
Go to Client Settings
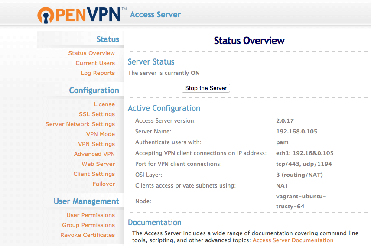pos(94,174)
